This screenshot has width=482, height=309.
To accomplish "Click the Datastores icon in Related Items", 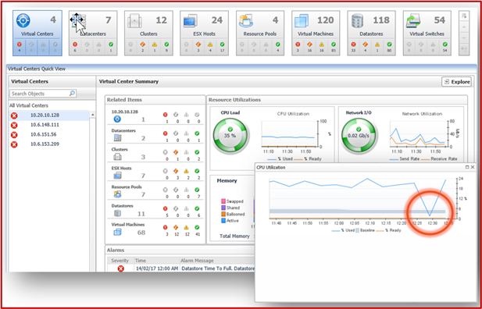I will pyautogui.click(x=117, y=213).
